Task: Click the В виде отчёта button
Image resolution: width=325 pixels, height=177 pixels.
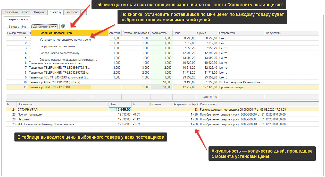Action: tap(17, 26)
